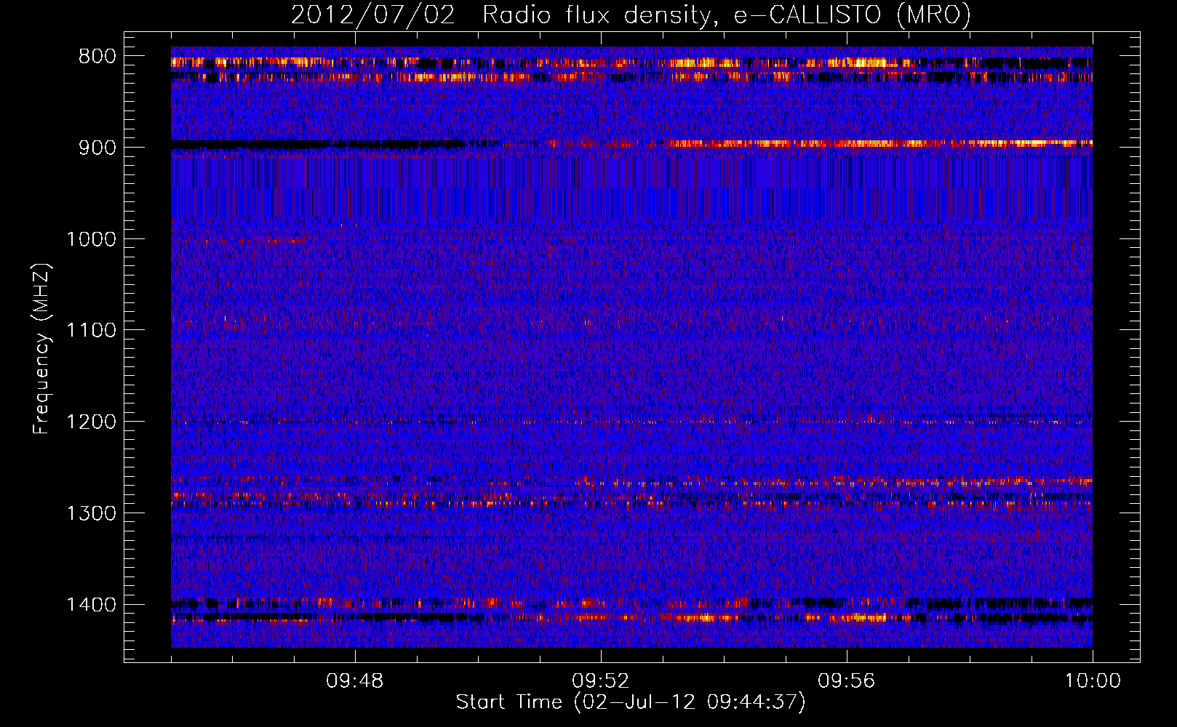Click the 1200 frequency tick label
The height and width of the screenshot is (727, 1177).
(x=91, y=422)
